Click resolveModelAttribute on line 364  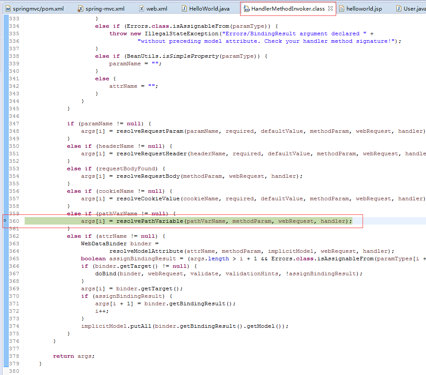click(x=146, y=251)
